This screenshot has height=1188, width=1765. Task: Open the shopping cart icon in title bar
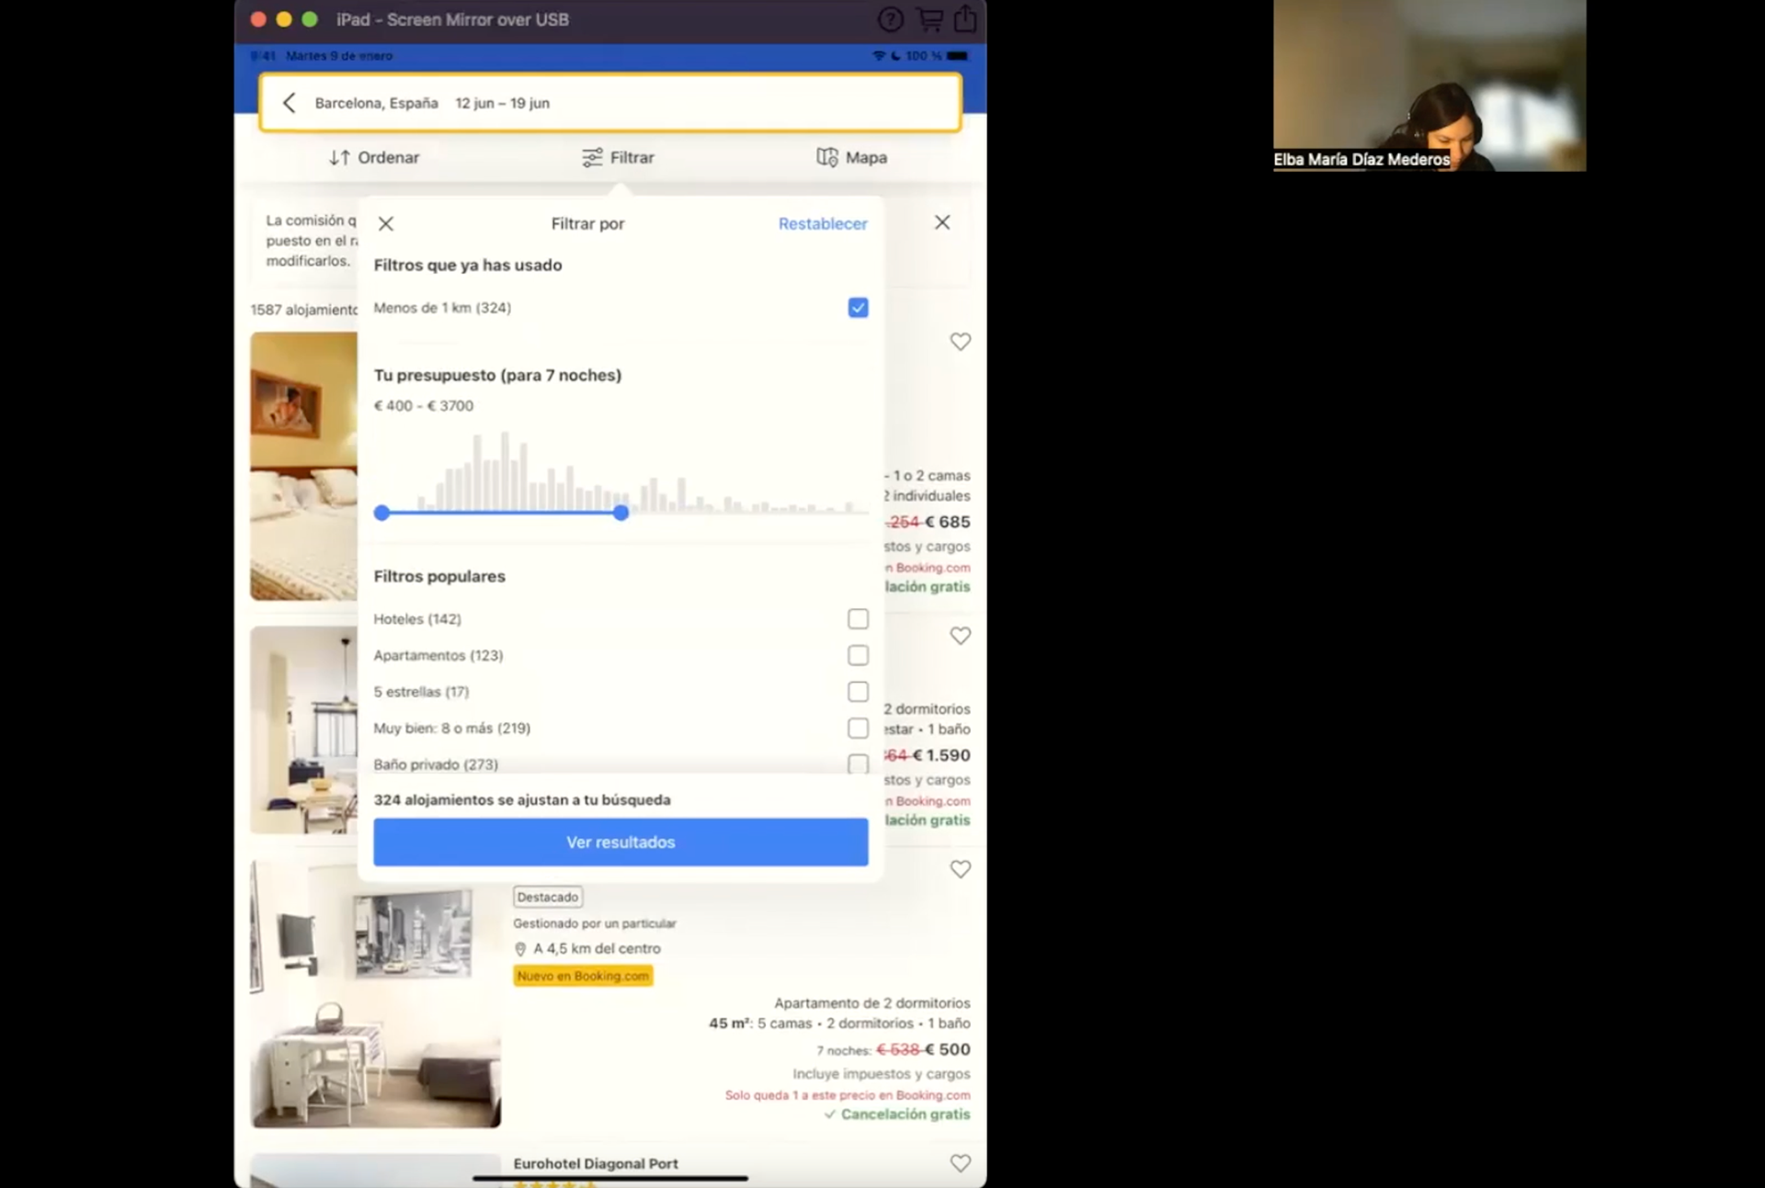tap(930, 19)
